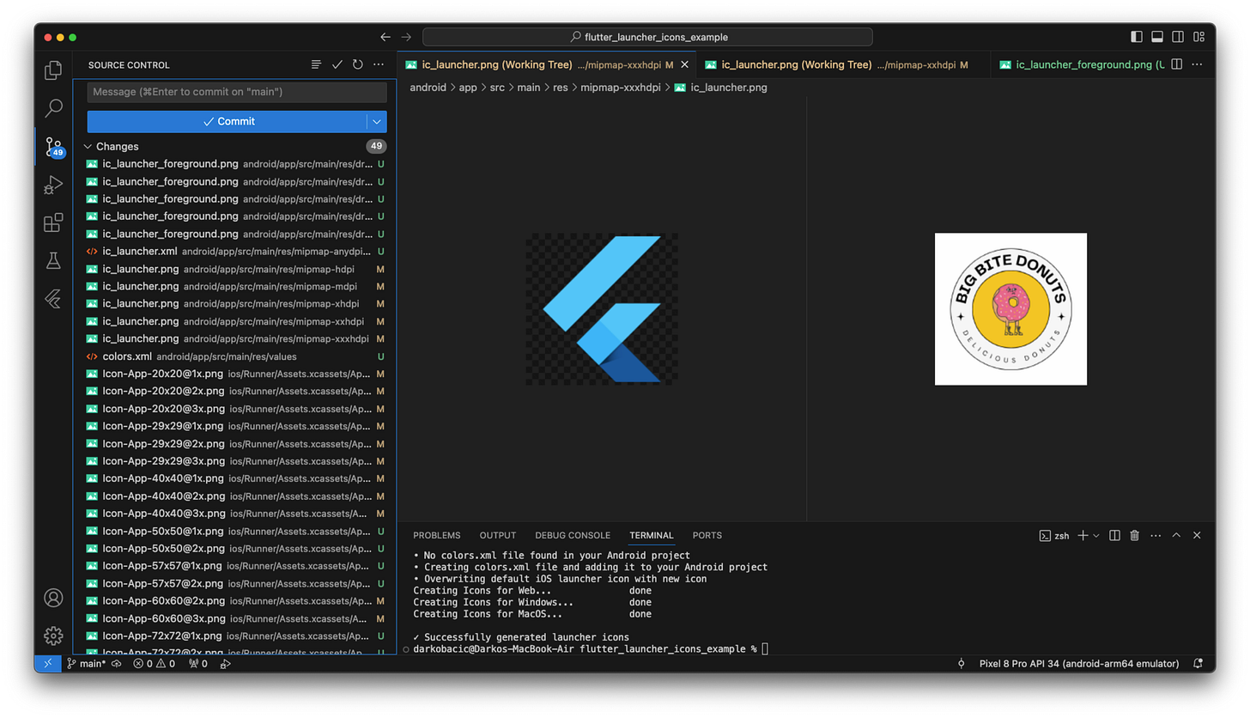Viewport: 1250px width, 718px height.
Task: Switch to the DEBUG CONSOLE tab
Action: [573, 535]
